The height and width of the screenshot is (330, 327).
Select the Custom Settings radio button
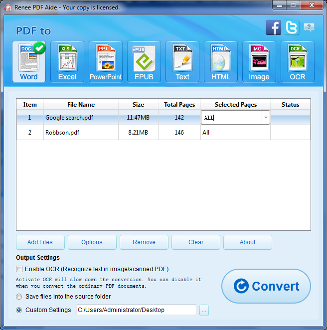[19, 310]
